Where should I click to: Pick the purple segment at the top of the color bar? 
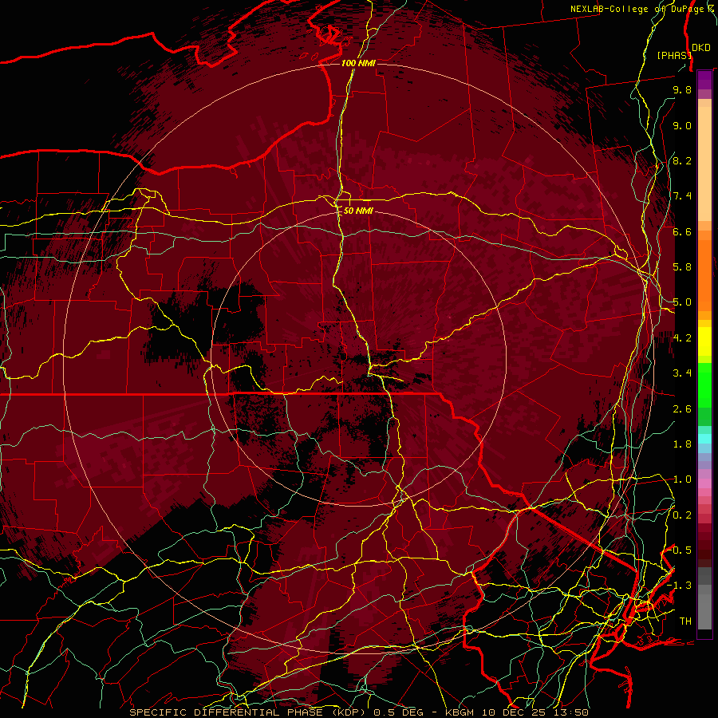click(704, 80)
